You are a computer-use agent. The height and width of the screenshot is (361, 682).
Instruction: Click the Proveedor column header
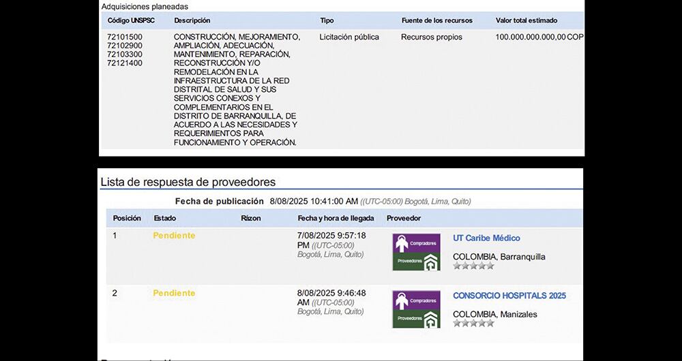[404, 218]
